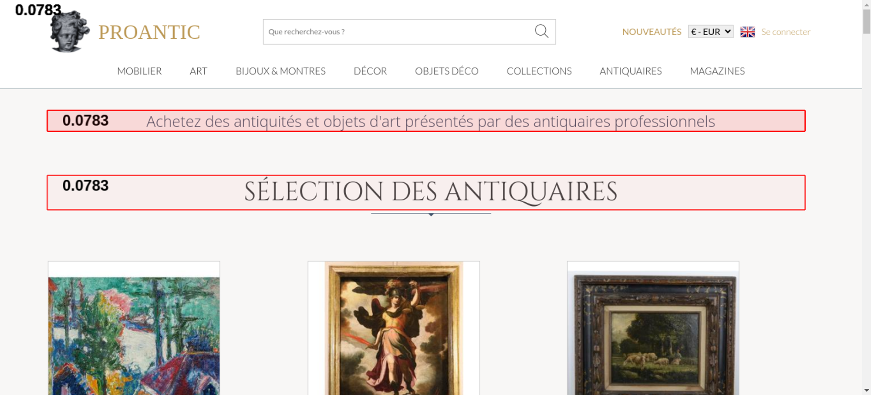Open the ANTIQUAIRES menu
The image size is (871, 395).
point(631,71)
